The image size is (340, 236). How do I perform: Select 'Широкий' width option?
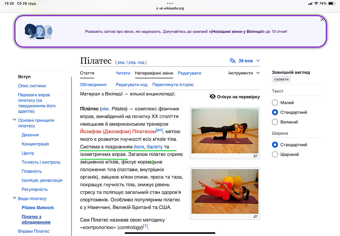coord(275,155)
